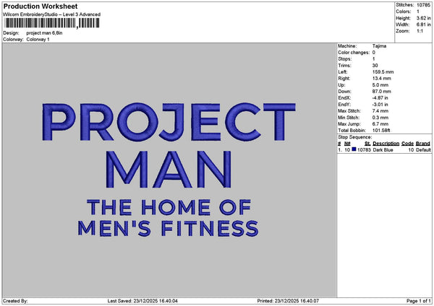
Task: Click the "Stop Sequence:" heading
Action: pyautogui.click(x=355, y=137)
